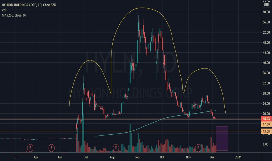The width and height of the screenshot is (272, 161).
Task: Click the 32.00 price axis label
Action: click(x=266, y=83)
